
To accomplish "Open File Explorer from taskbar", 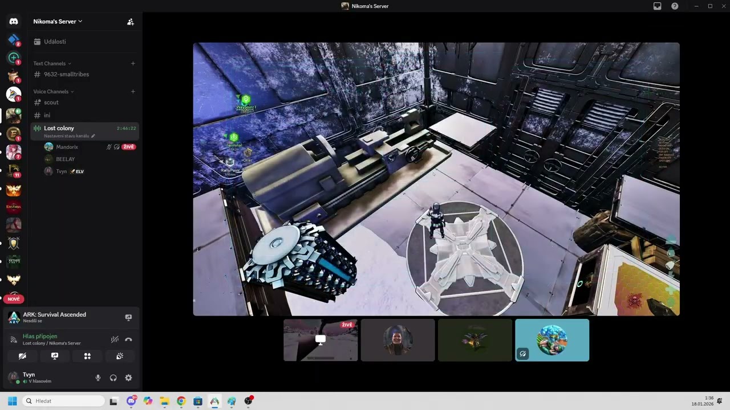I will pos(164,401).
